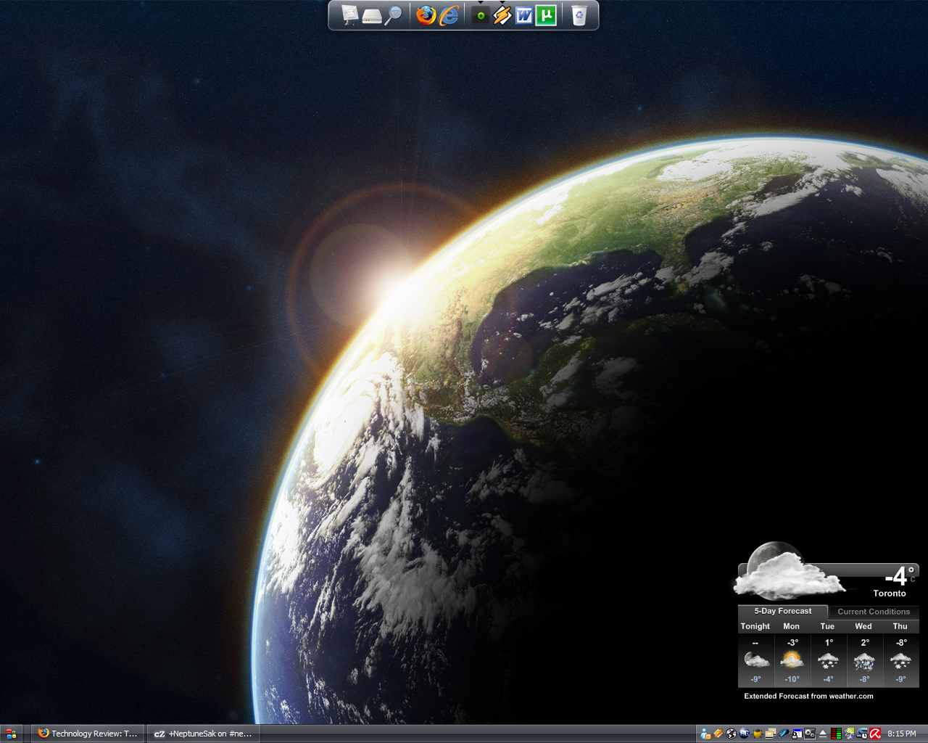Switch to the Current Conditions tab
The image size is (928, 743).
[x=874, y=612]
